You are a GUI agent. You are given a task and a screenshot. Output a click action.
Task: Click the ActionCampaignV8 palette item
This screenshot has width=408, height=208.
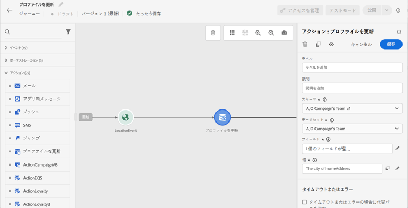38,164
